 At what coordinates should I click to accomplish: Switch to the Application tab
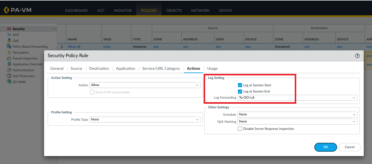tap(125, 68)
